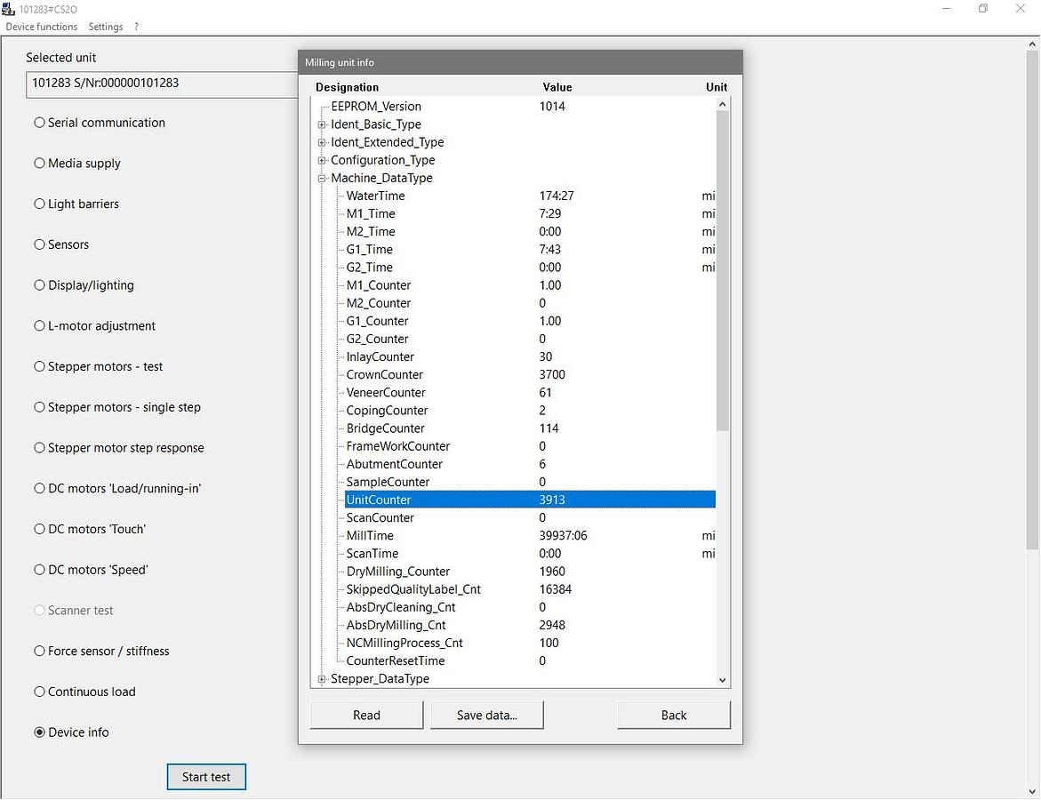Expand the Stepper_DataType node
The height and width of the screenshot is (800, 1041).
click(x=322, y=679)
